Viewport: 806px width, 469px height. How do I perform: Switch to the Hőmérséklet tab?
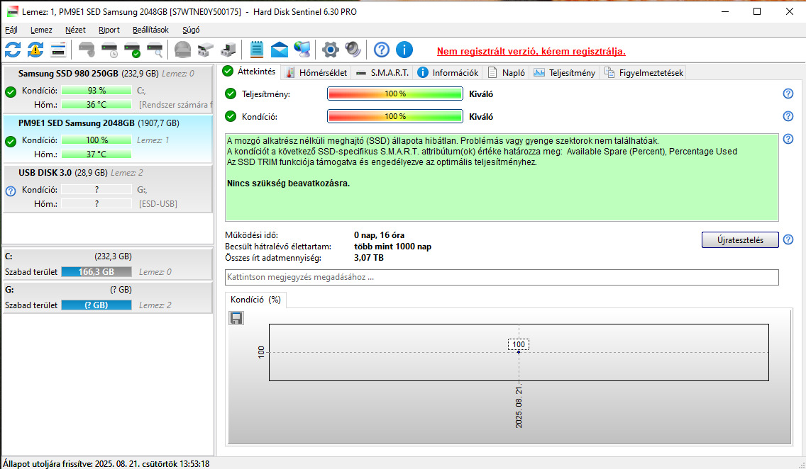(316, 73)
